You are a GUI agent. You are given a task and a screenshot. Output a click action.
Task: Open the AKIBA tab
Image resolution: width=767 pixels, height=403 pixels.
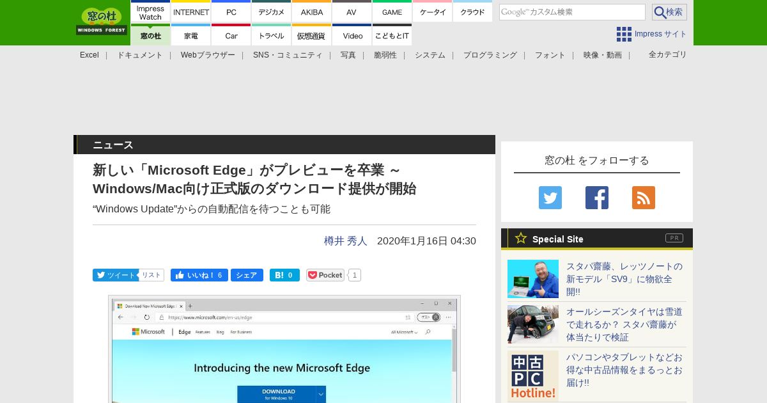(311, 12)
